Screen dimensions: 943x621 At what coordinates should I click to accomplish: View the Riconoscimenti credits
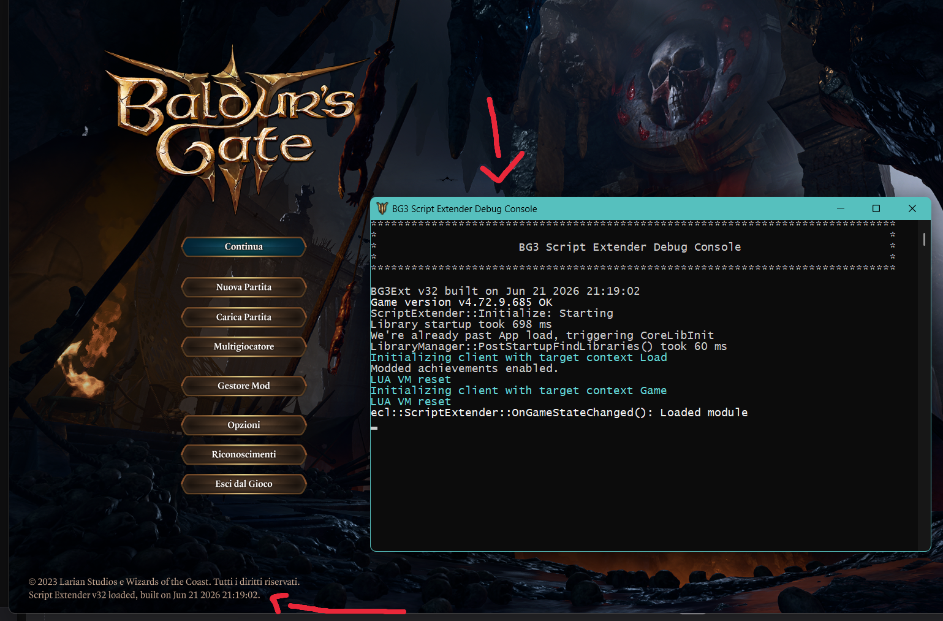[x=244, y=454]
